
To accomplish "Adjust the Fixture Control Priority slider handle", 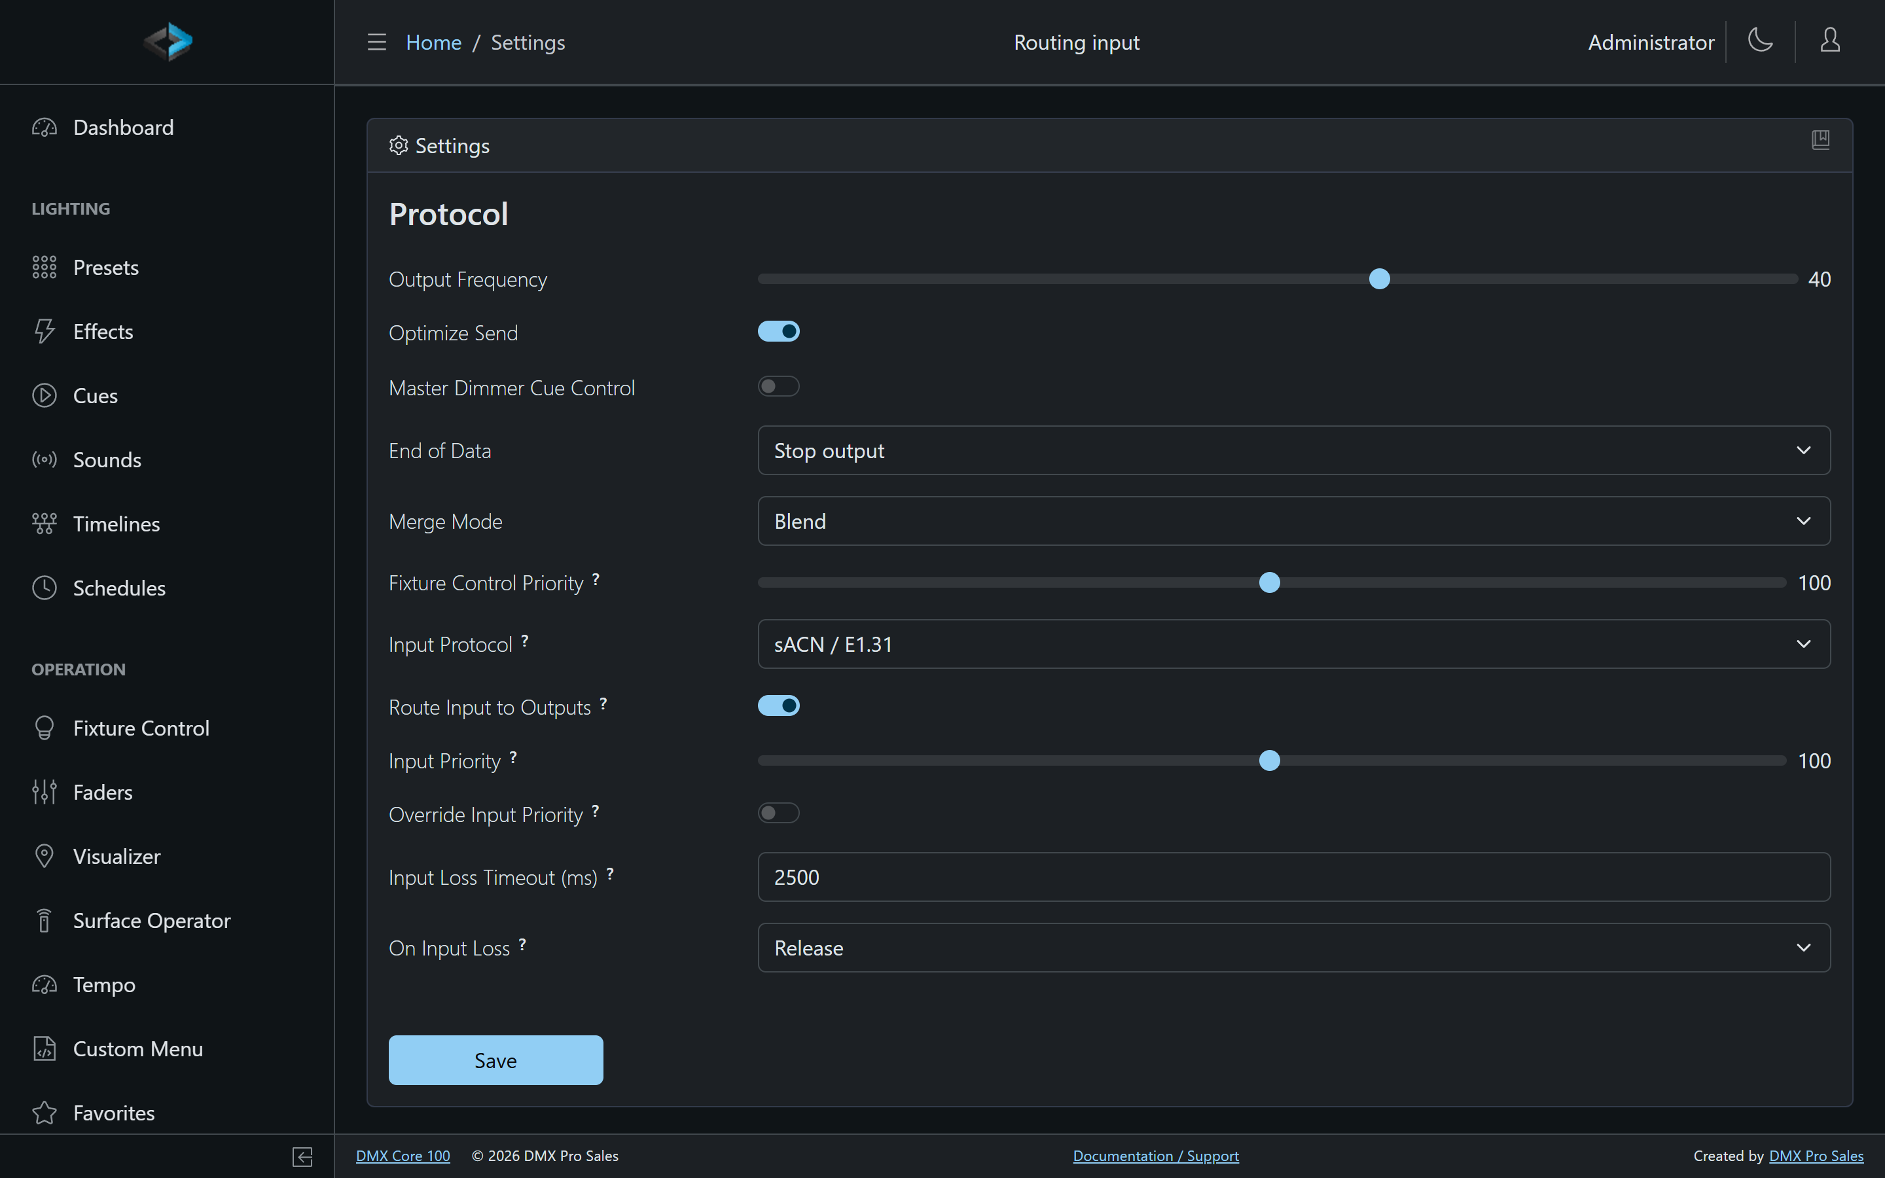I will click(x=1270, y=582).
